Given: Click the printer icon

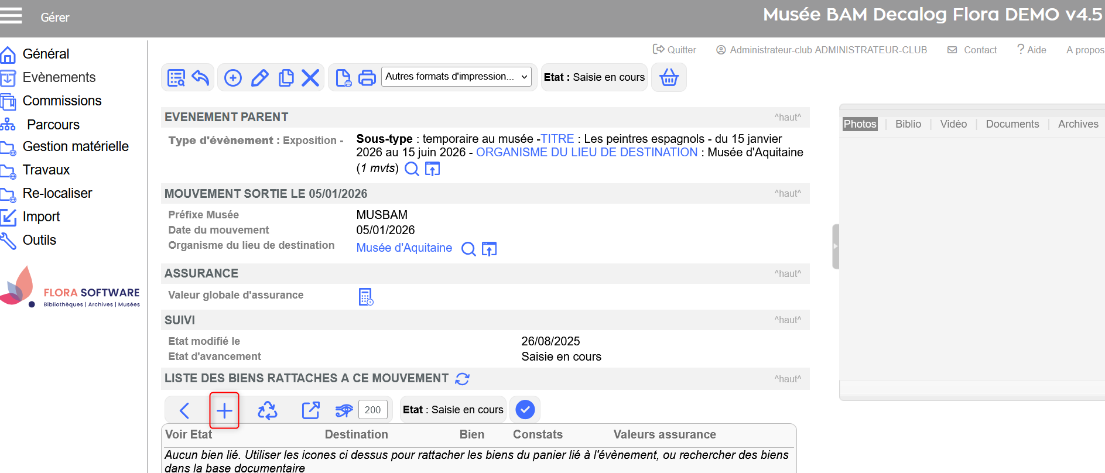Looking at the screenshot, I should (x=367, y=77).
